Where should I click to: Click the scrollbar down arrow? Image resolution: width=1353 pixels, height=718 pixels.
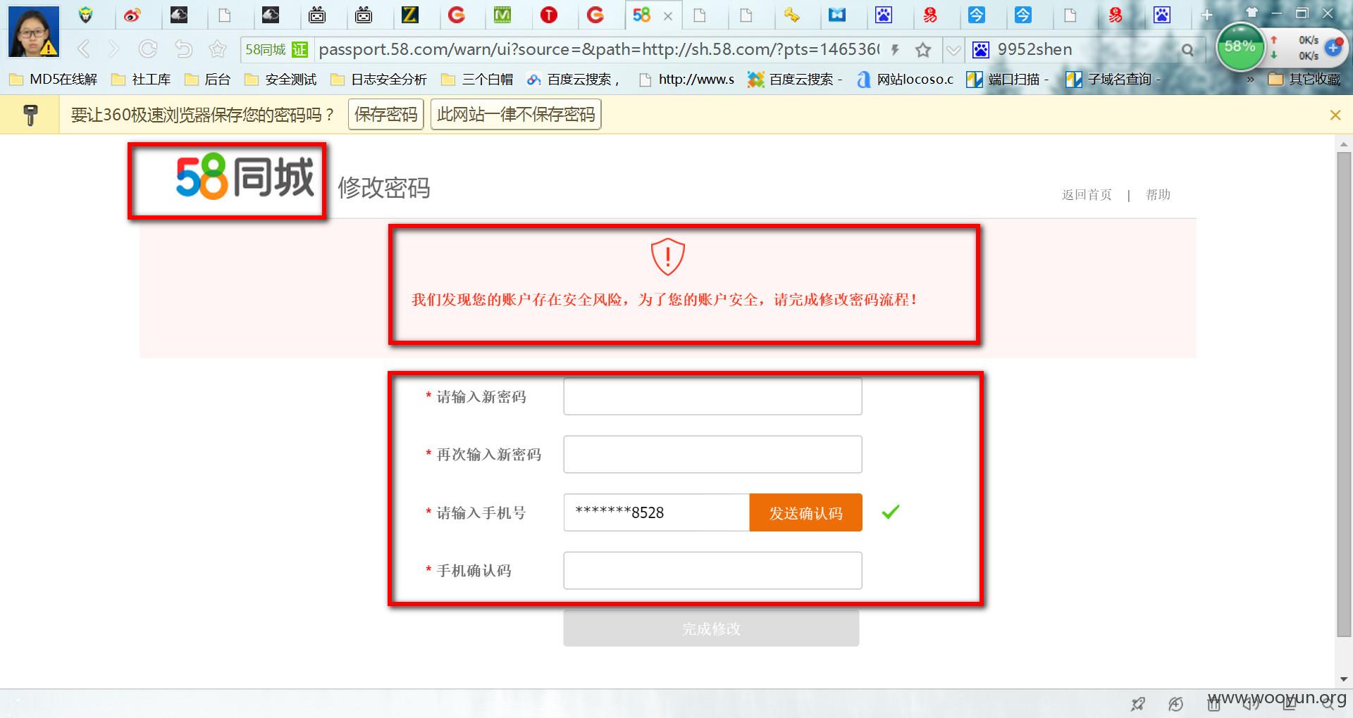pos(1343,679)
